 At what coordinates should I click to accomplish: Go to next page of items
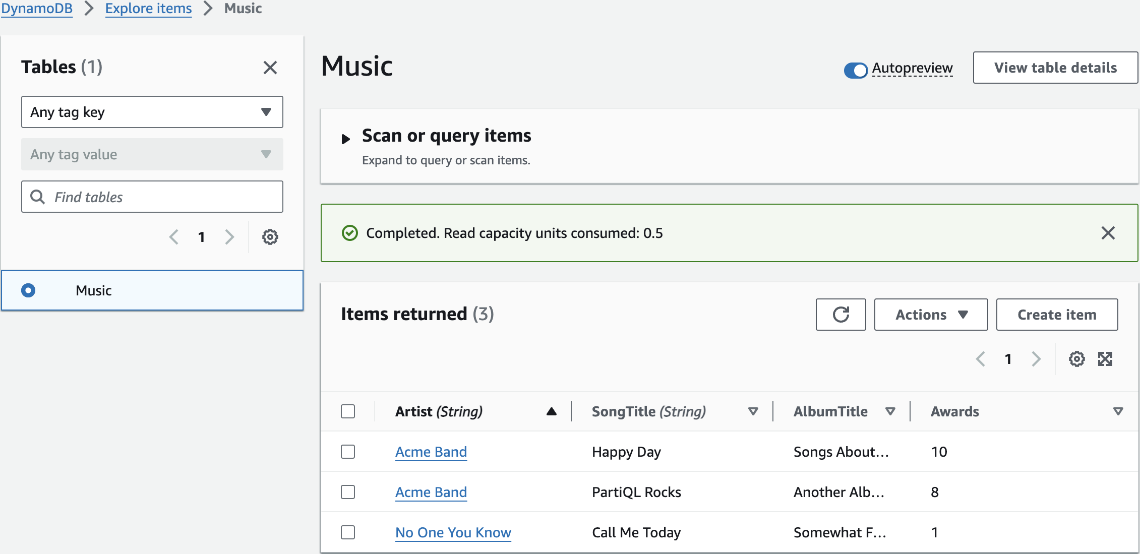pos(1036,359)
